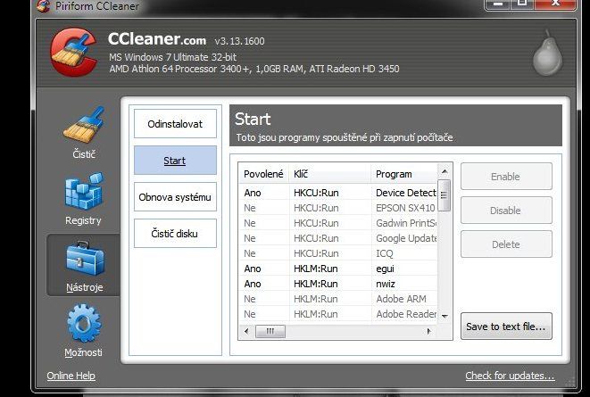Maximize the Piriform CCleaner window

(521, 3)
